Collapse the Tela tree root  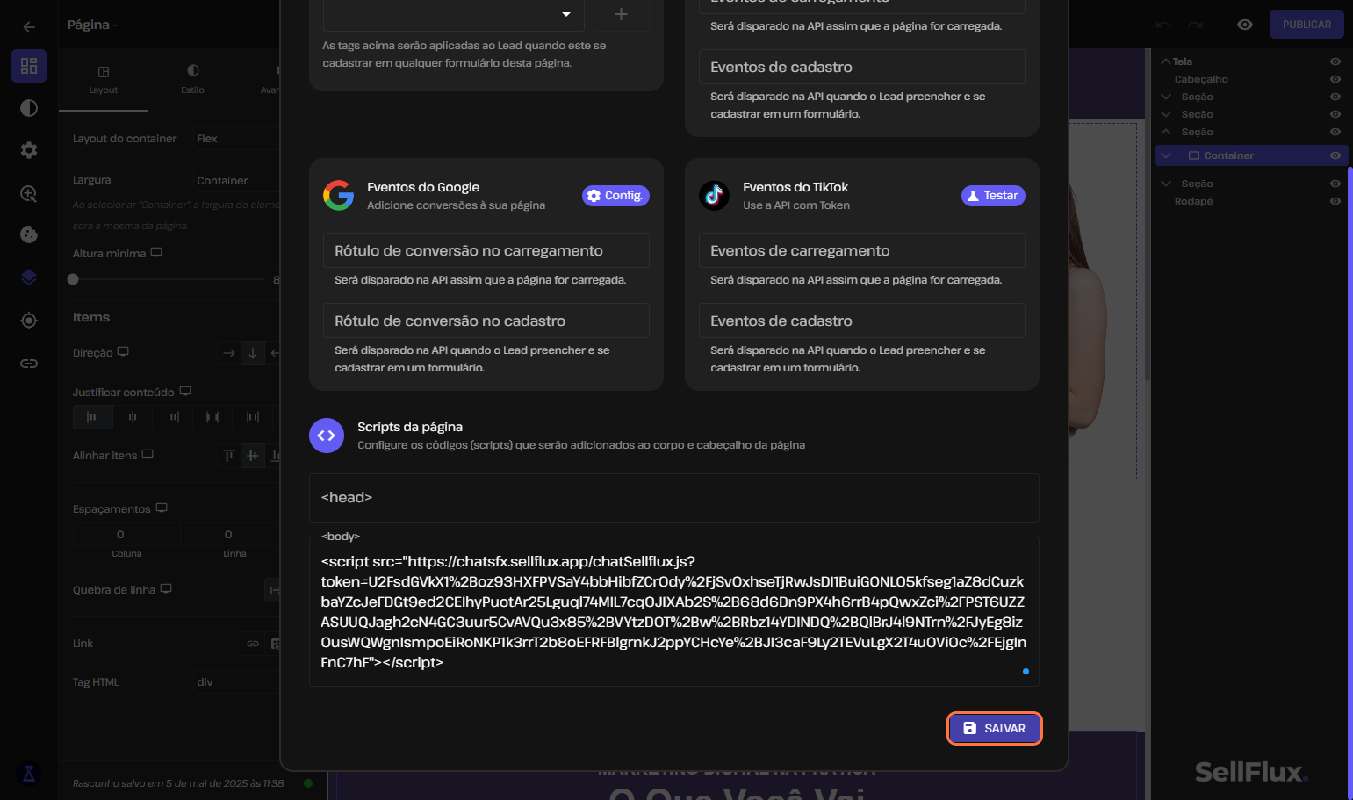[x=1165, y=61]
